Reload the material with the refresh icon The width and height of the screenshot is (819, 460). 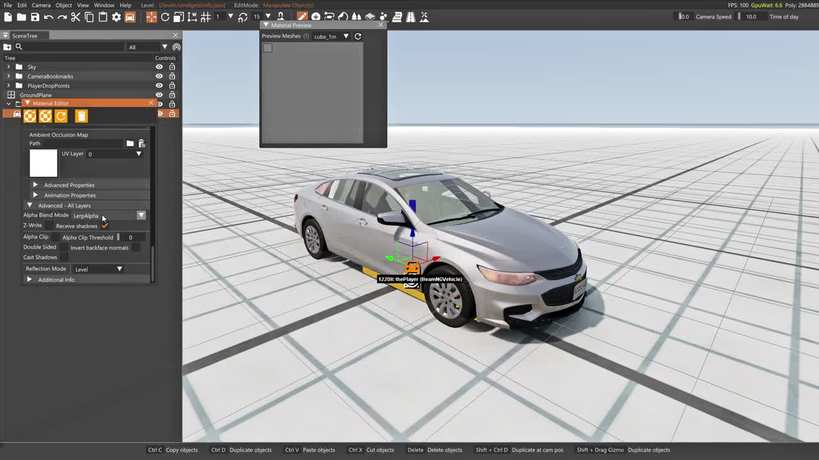(61, 116)
